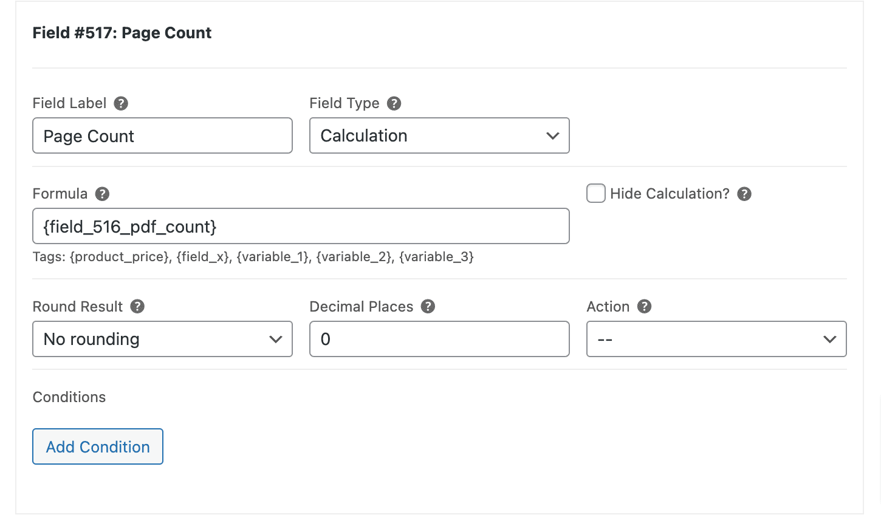Viewport: 881px width, 526px height.
Task: Click the Round Result label text
Action: tap(78, 307)
